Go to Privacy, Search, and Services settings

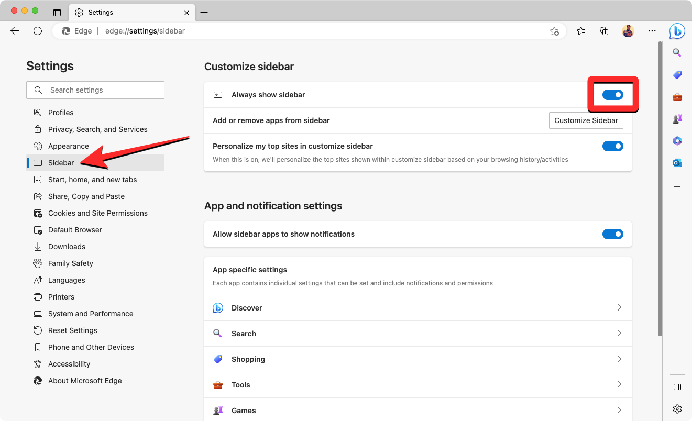click(x=97, y=129)
